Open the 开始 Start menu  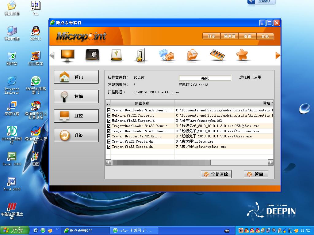pos(14,230)
